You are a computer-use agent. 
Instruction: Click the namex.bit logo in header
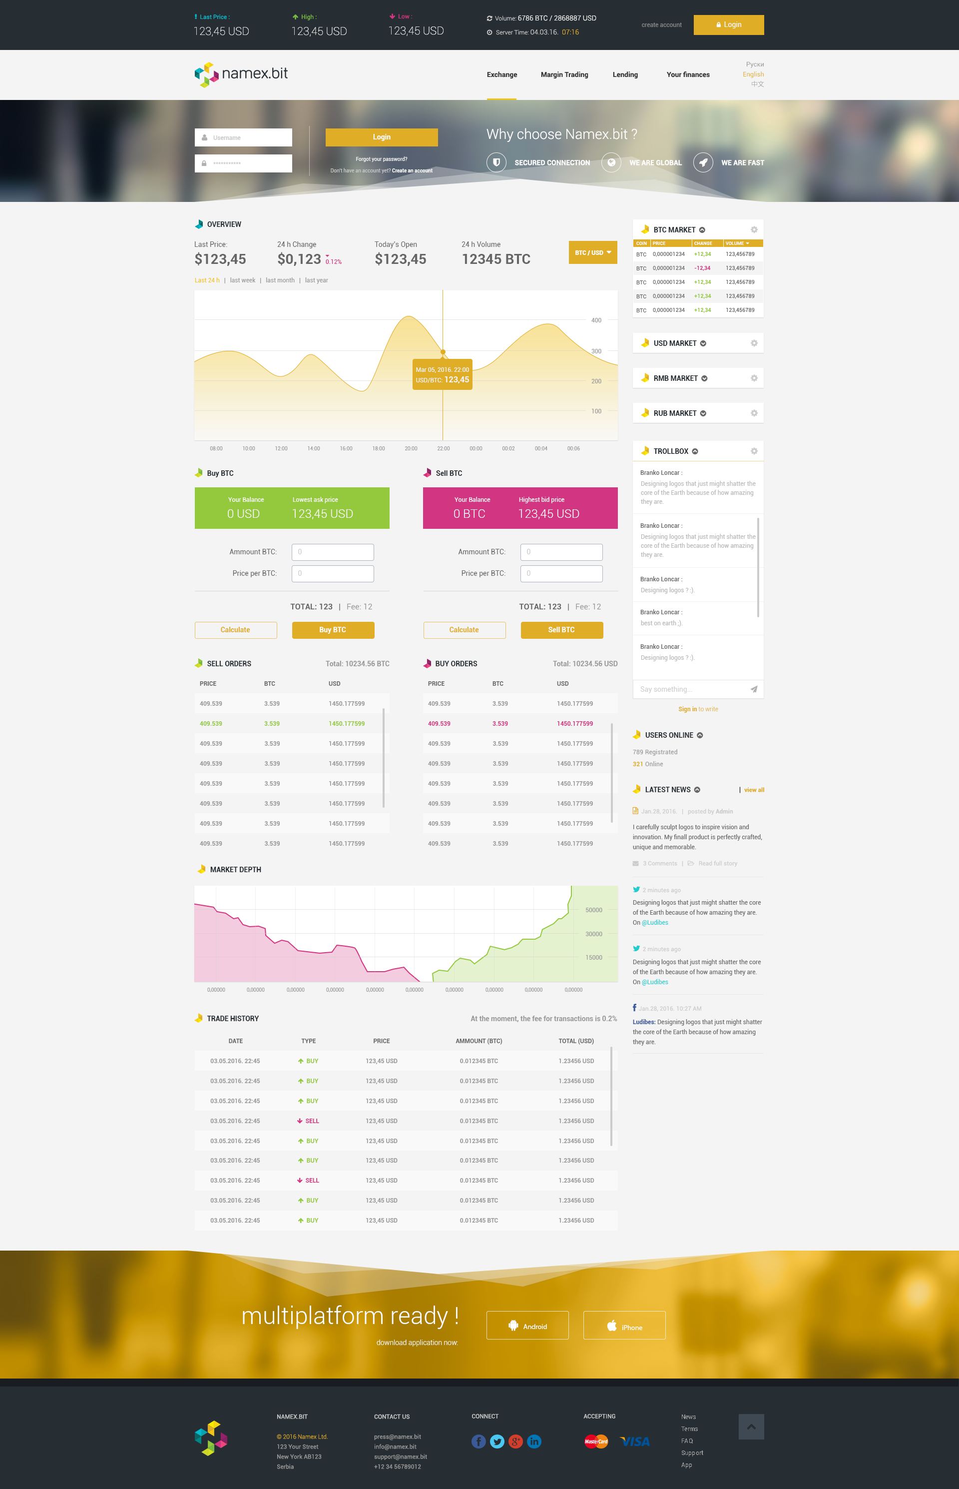coord(241,74)
